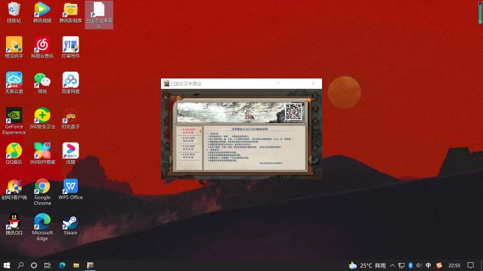The image size is (483, 271).
Task: Switch to the game launcher taskbar button
Action: [x=91, y=265]
